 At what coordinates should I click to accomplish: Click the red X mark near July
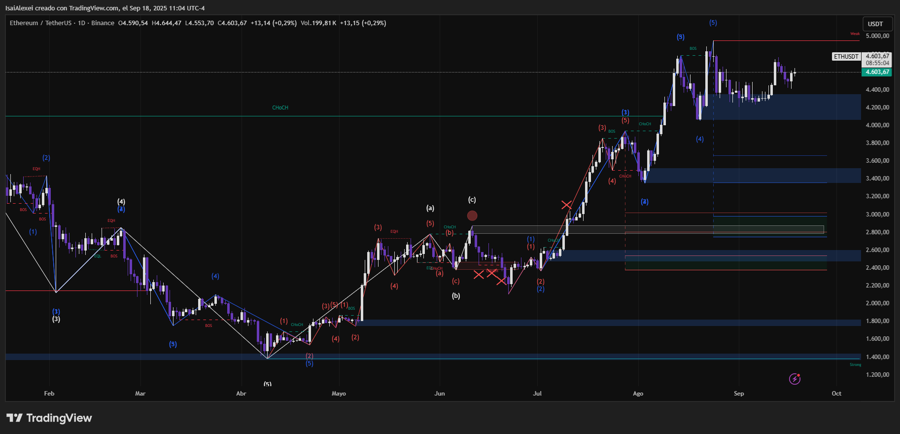[x=566, y=205]
